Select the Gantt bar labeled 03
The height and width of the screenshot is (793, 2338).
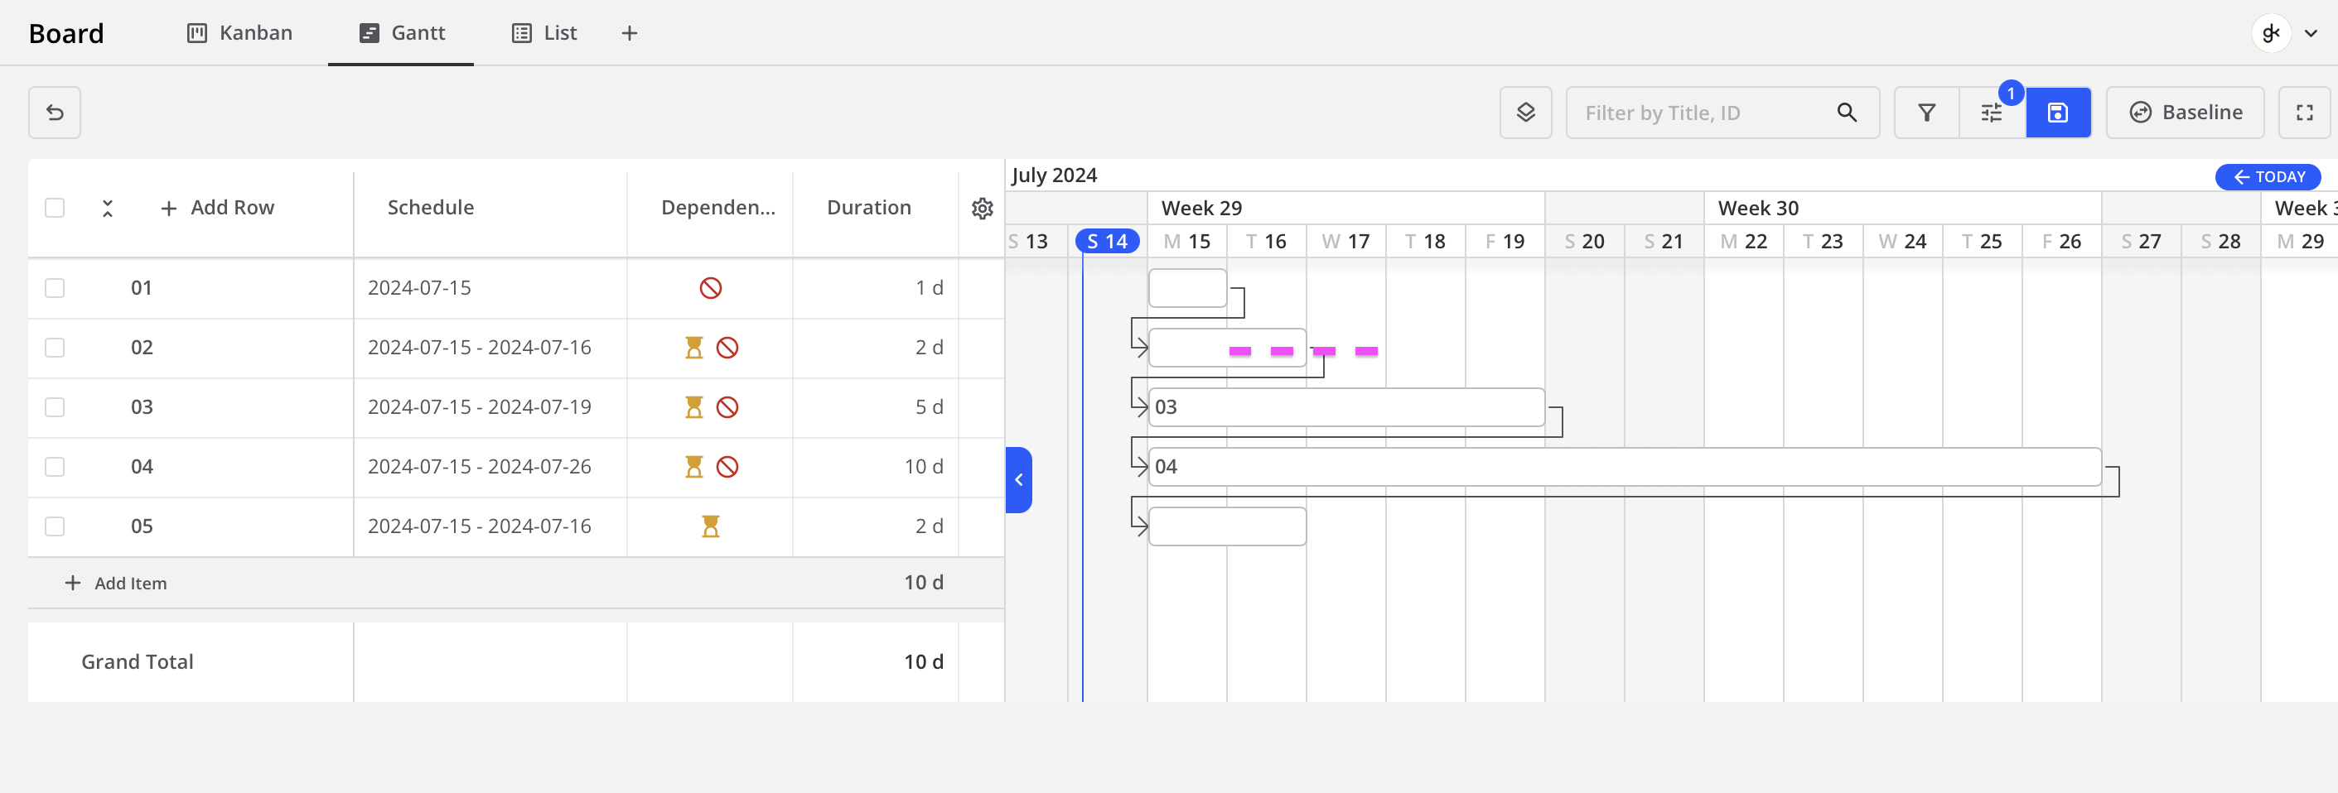click(1347, 407)
